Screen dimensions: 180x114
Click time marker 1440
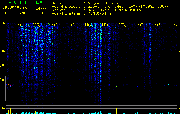point(174,25)
